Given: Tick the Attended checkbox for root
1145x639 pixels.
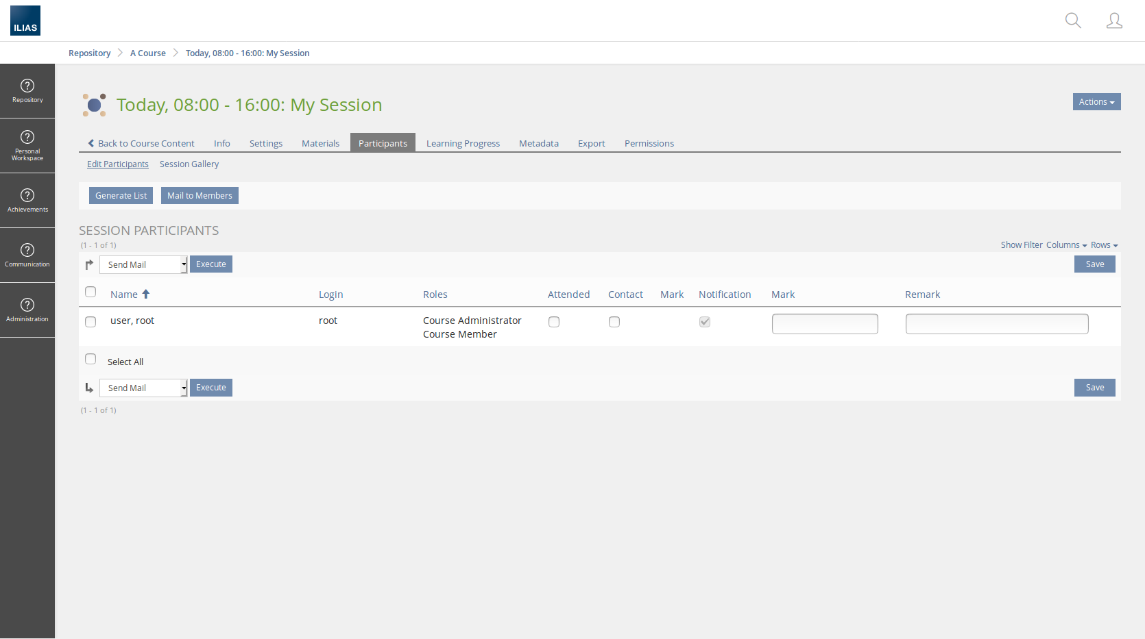Looking at the screenshot, I should 554,322.
